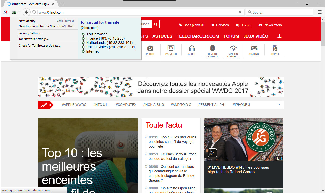
Task: Click the red site search button
Action: click(156, 24)
